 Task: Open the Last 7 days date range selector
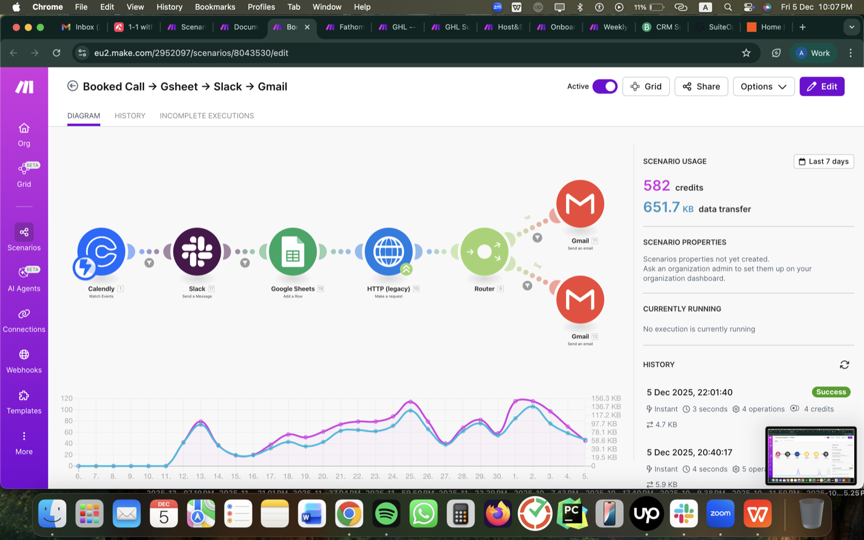point(824,161)
